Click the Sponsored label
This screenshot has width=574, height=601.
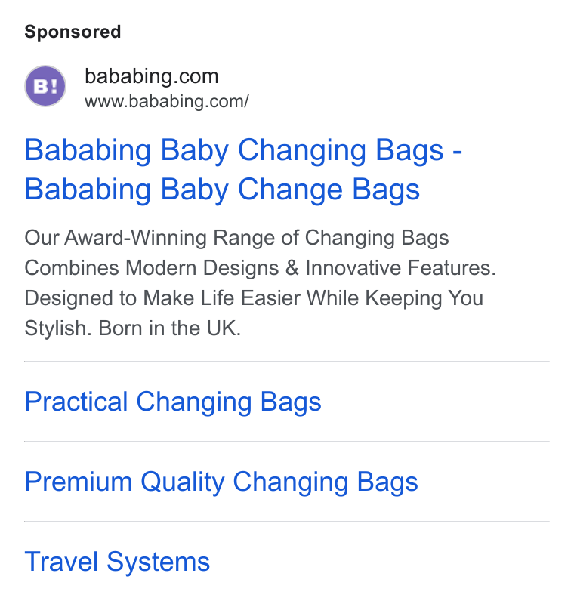73,32
